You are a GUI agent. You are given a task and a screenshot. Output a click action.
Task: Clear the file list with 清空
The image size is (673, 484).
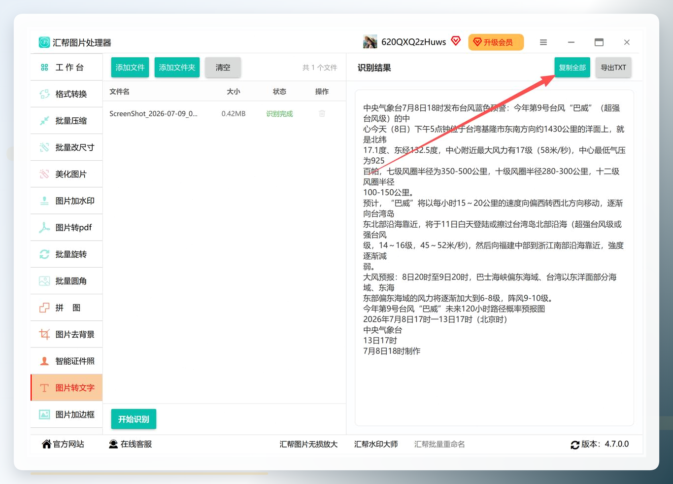pos(223,68)
